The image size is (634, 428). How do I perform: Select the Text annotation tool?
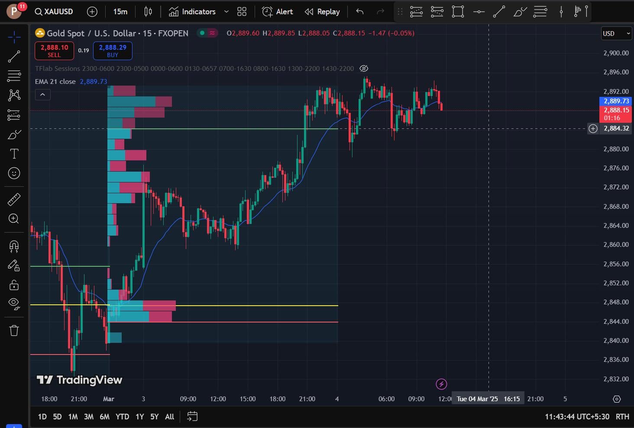tap(14, 154)
